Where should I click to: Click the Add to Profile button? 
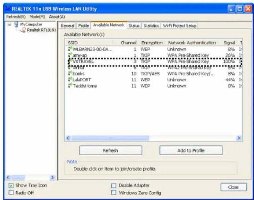(x=191, y=150)
